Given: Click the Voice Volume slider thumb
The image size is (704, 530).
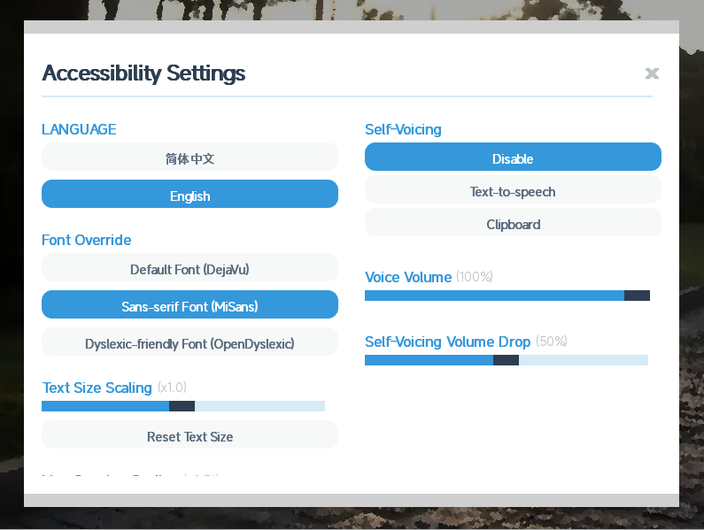Looking at the screenshot, I should 637,296.
